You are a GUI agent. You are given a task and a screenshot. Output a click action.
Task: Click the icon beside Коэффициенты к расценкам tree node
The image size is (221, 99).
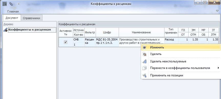tap(5, 30)
